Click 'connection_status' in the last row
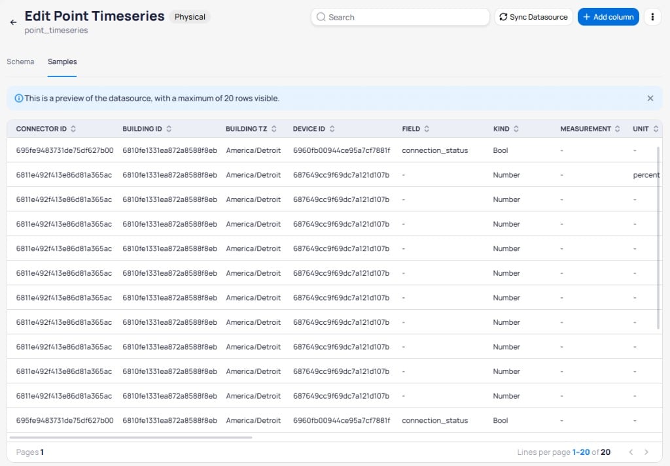The width and height of the screenshot is (670, 466). (434, 420)
